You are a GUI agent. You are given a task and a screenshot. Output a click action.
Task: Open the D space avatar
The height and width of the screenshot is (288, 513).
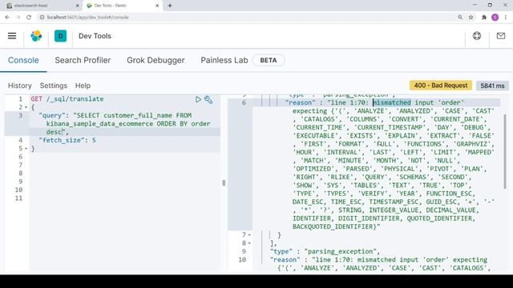coord(61,36)
